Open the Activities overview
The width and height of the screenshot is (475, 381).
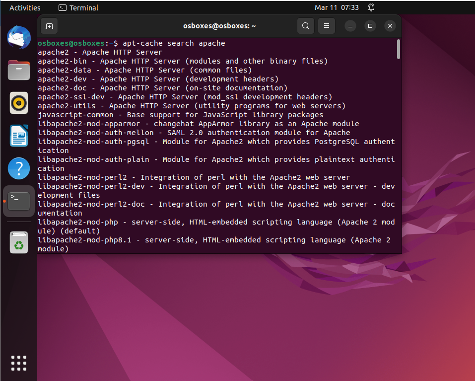(25, 8)
